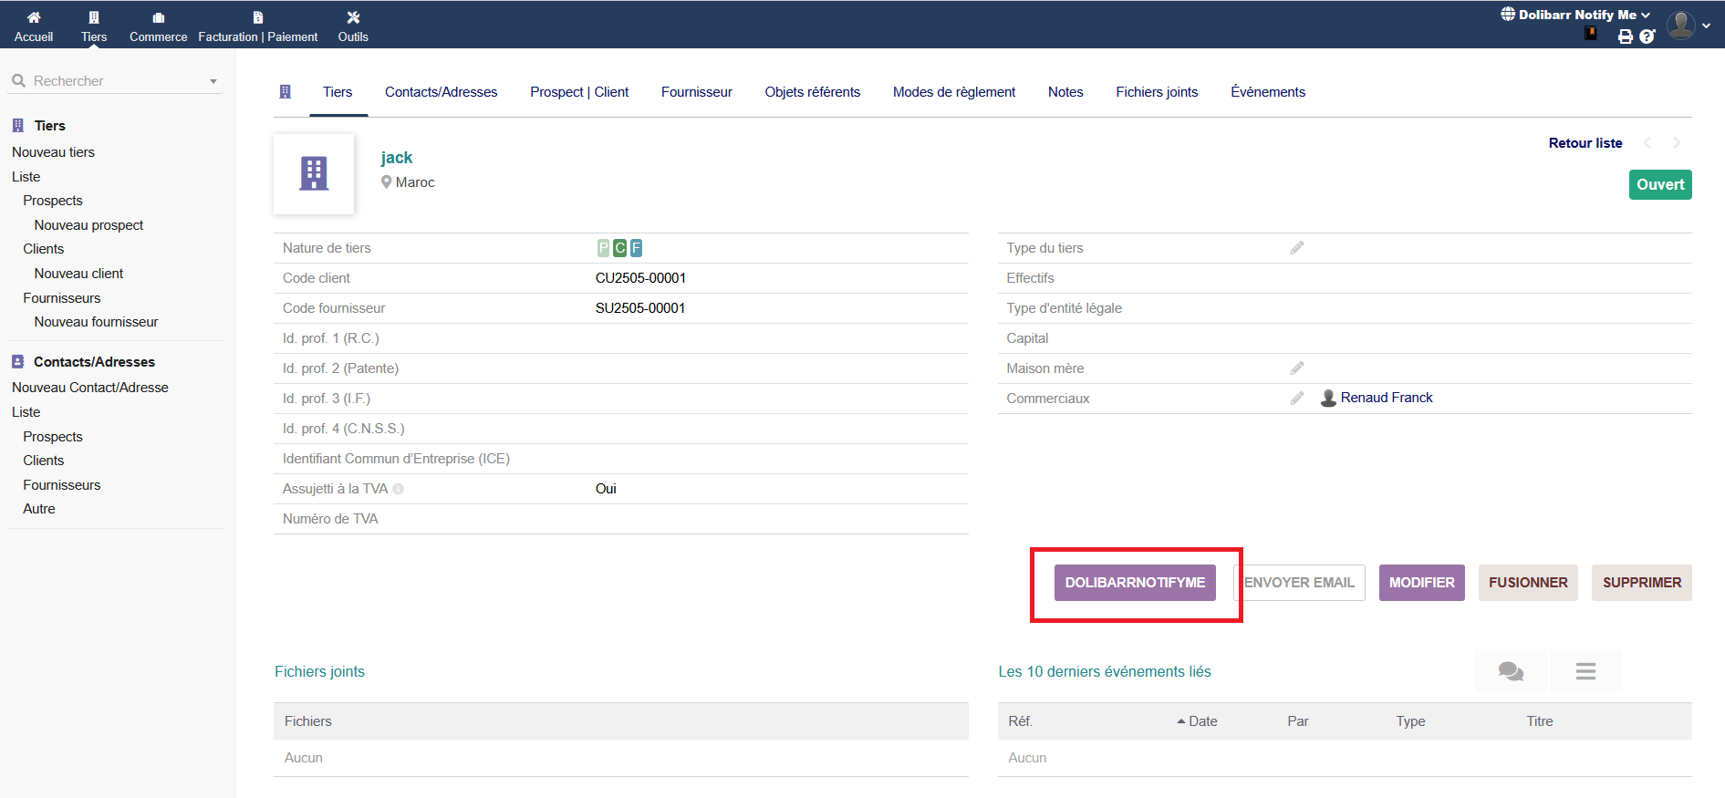Open the events conversation view icon
Viewport: 1725px width, 798px height.
pyautogui.click(x=1511, y=671)
